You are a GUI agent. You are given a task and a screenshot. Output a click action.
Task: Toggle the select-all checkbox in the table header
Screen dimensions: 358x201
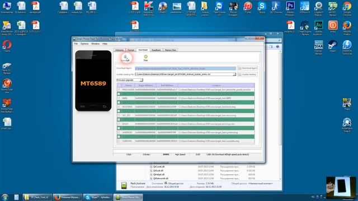(119, 85)
